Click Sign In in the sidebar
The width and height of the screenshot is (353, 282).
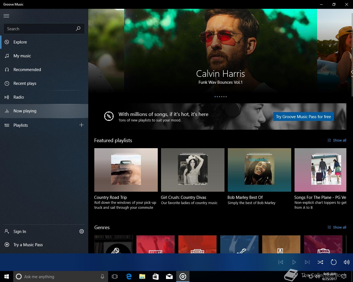(x=37, y=232)
